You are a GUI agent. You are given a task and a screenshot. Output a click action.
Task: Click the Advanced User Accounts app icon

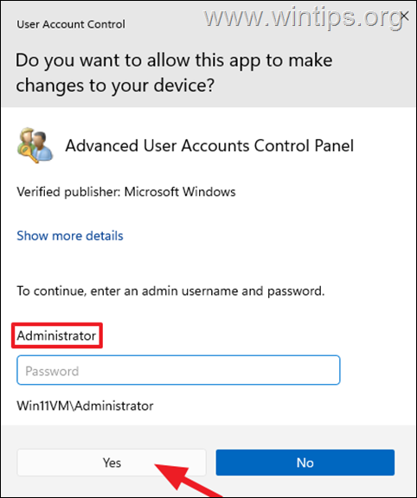(35, 145)
